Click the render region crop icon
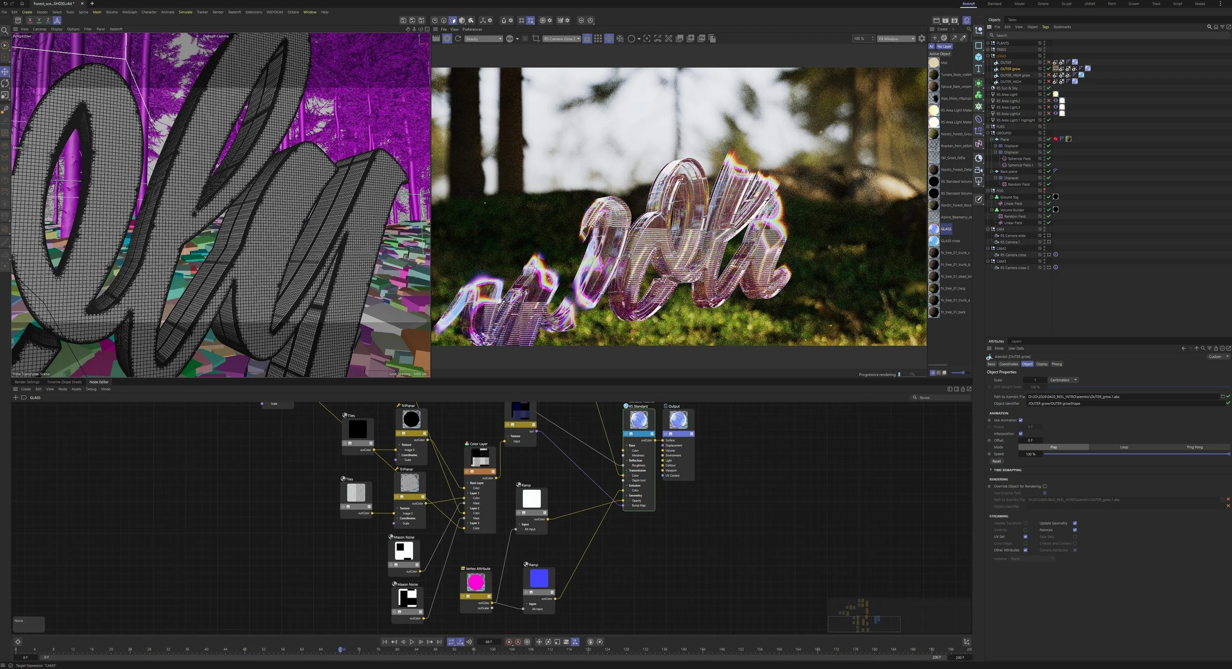Viewport: 1232px width, 669px height. click(x=536, y=38)
